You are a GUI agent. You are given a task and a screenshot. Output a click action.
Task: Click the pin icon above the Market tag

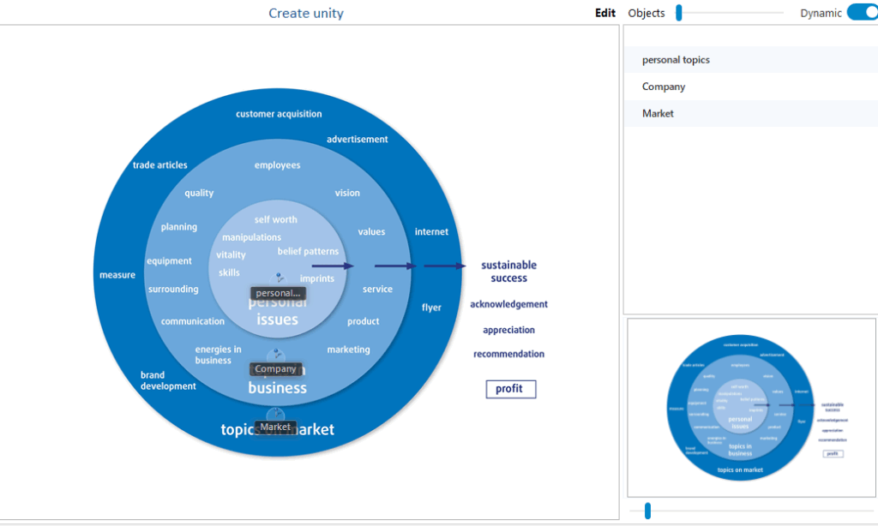pos(275,414)
